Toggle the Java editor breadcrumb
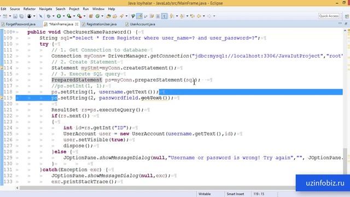 133,16
